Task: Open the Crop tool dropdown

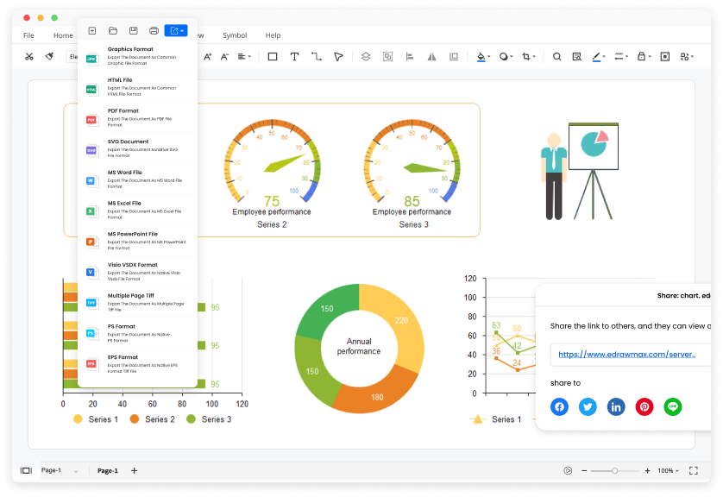Action: click(x=528, y=56)
